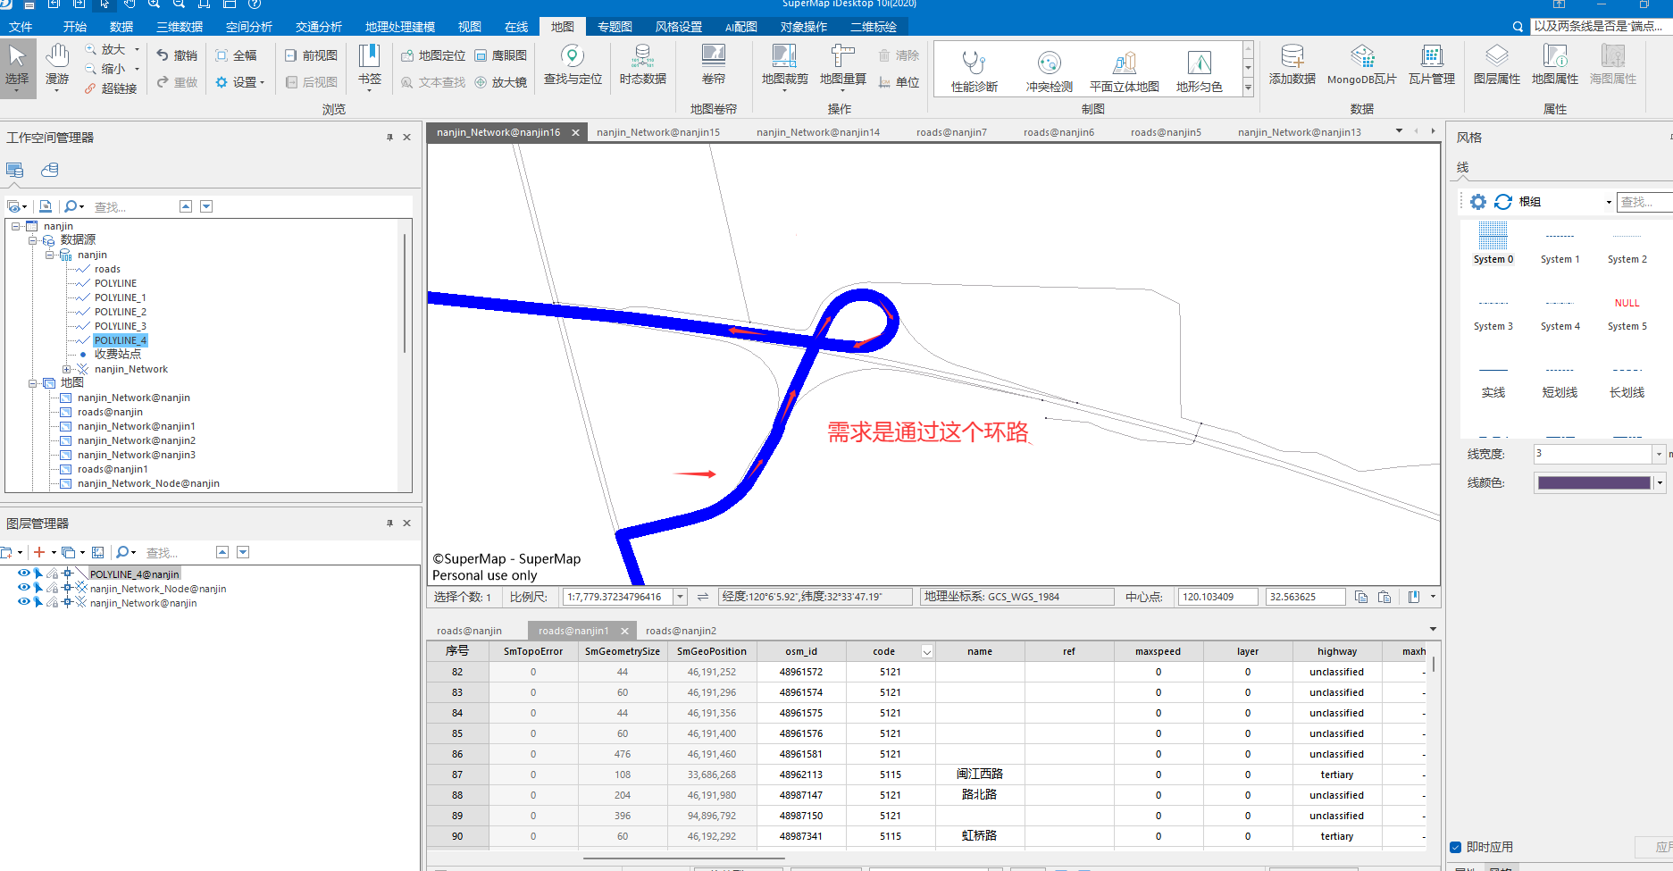Switch to the 专题图 ribbon tab

(615, 27)
